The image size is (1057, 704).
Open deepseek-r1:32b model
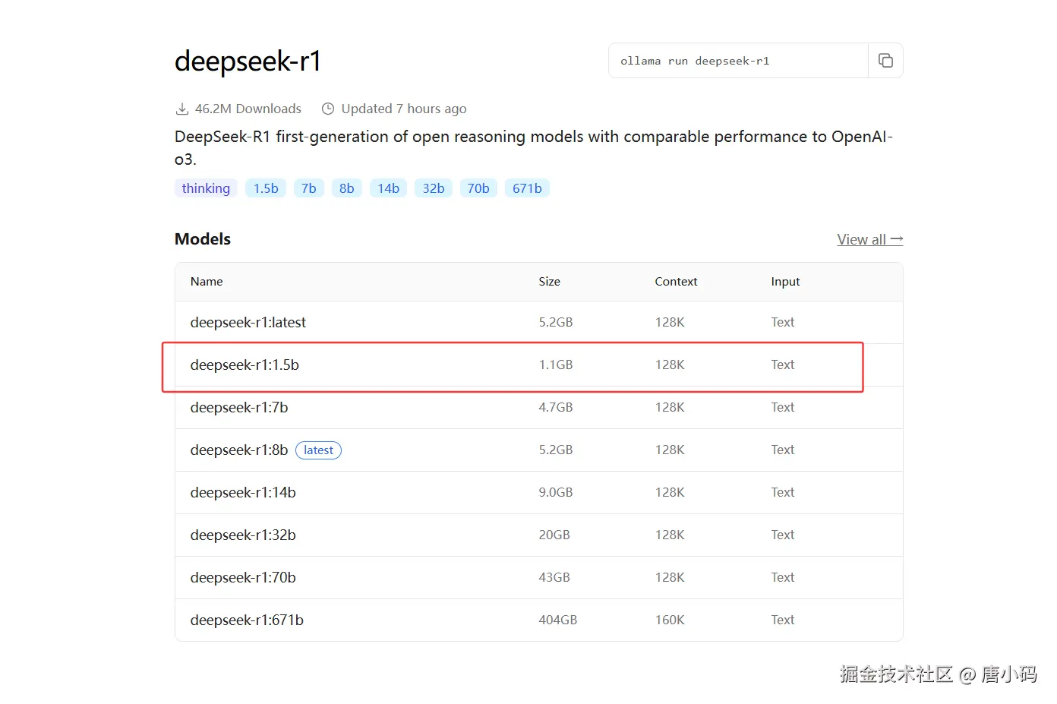point(243,535)
